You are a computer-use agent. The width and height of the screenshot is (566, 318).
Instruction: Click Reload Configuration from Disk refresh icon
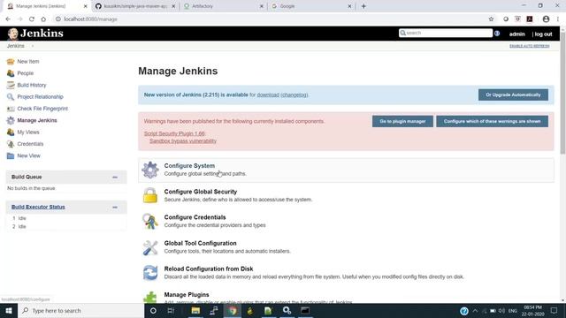150,273
